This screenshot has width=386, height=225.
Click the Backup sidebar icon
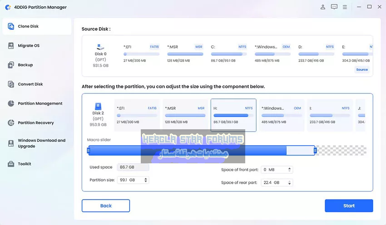point(11,65)
